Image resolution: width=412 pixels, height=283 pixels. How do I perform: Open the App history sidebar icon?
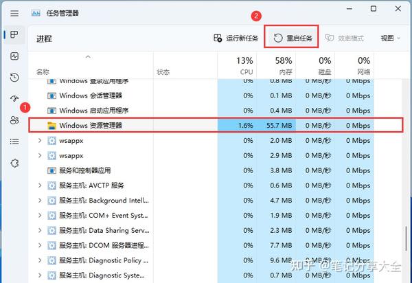click(14, 77)
